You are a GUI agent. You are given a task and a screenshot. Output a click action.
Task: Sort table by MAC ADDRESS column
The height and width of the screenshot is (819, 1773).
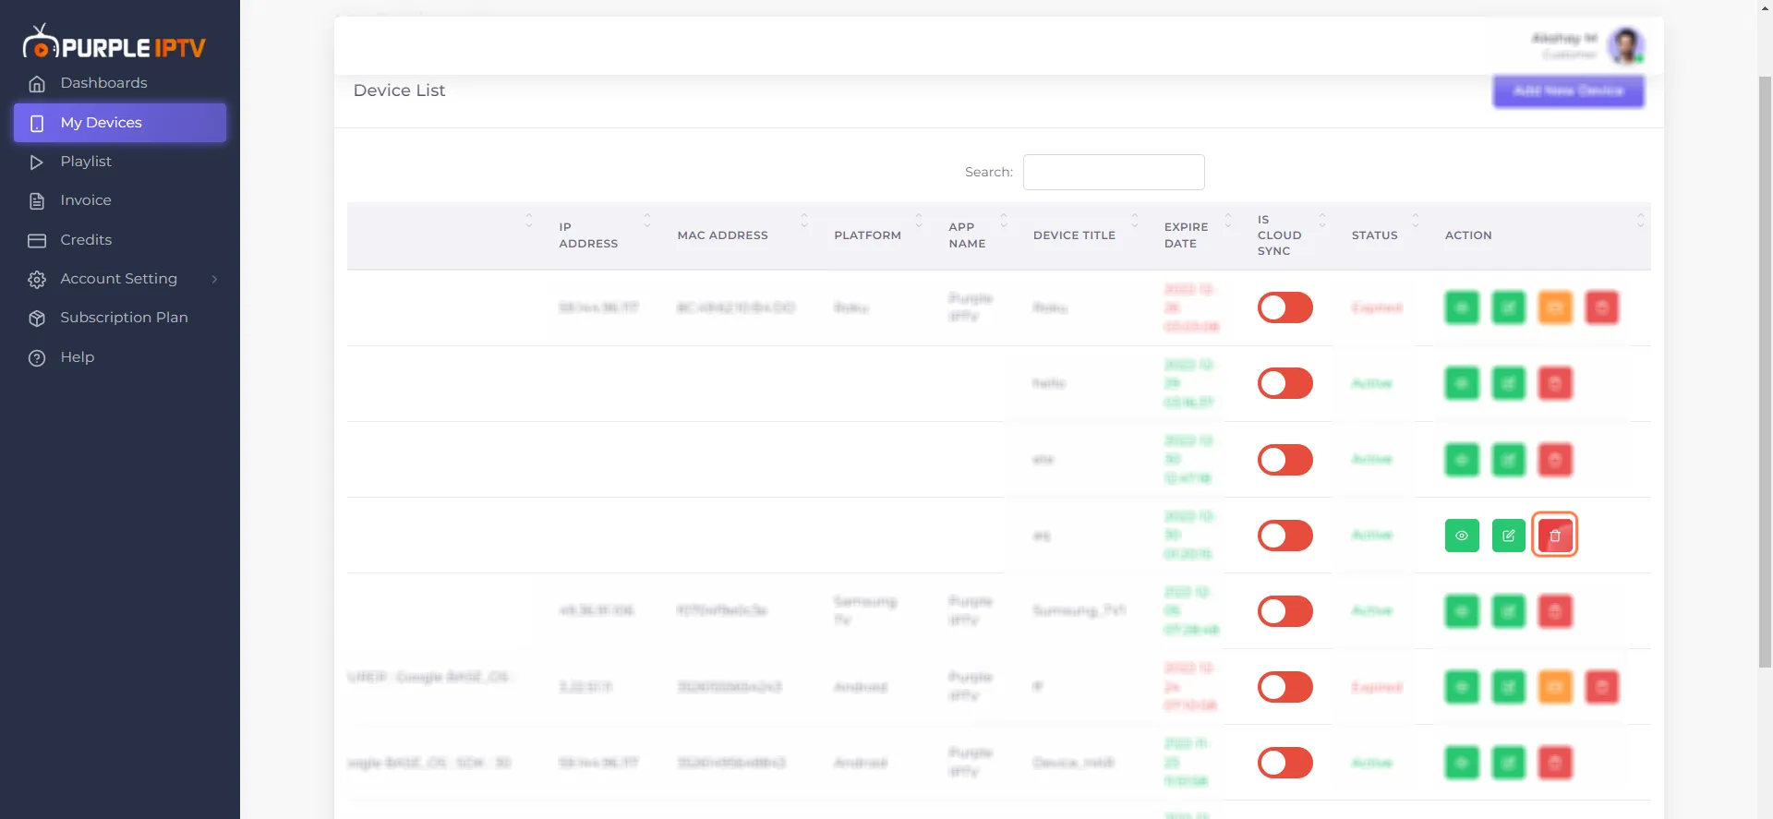pyautogui.click(x=742, y=235)
